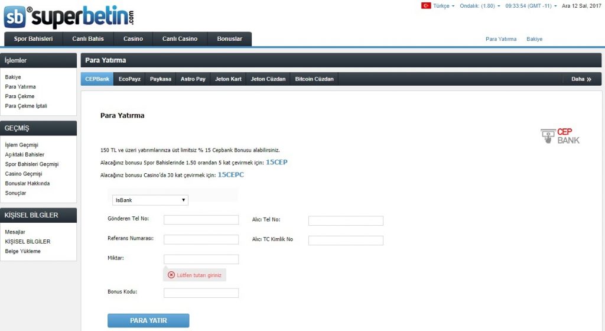Click the Alıcı TC Kimlik No field

pos(346,241)
